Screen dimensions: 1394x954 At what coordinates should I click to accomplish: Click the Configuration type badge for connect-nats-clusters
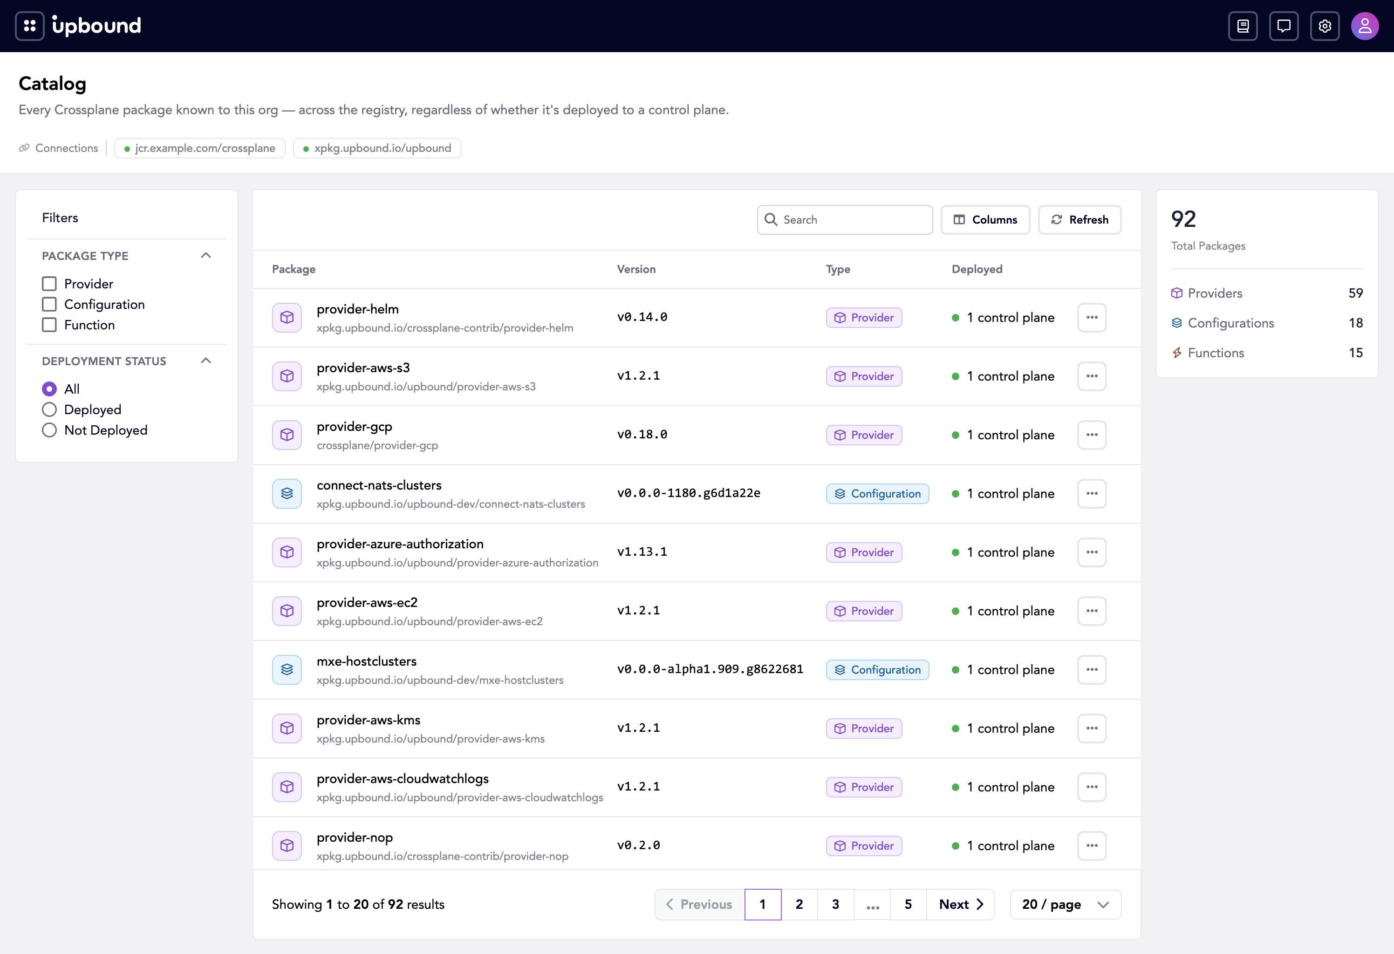click(x=877, y=493)
